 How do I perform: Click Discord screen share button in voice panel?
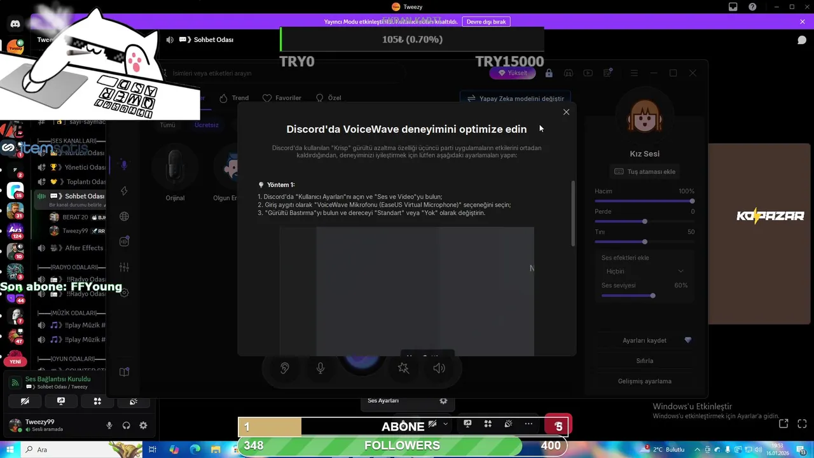pyautogui.click(x=61, y=401)
